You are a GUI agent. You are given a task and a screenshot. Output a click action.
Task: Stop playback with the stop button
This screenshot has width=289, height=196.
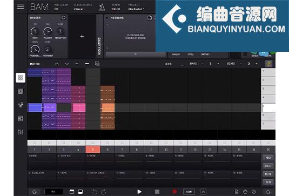(157, 192)
